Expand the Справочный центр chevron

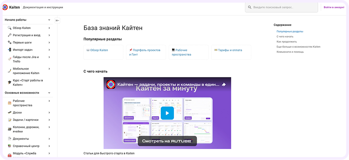click(x=49, y=146)
